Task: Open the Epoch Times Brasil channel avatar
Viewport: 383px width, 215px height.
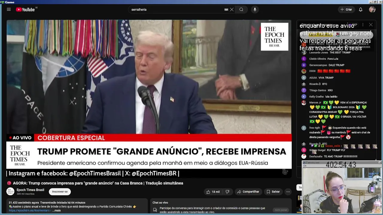Action: click(x=10, y=191)
